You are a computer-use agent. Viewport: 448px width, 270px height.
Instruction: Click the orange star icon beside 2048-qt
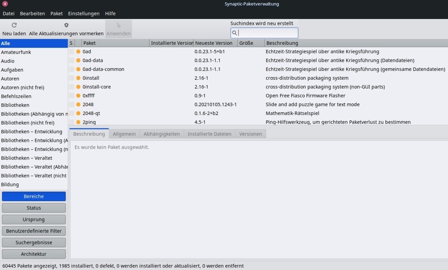tap(78, 113)
